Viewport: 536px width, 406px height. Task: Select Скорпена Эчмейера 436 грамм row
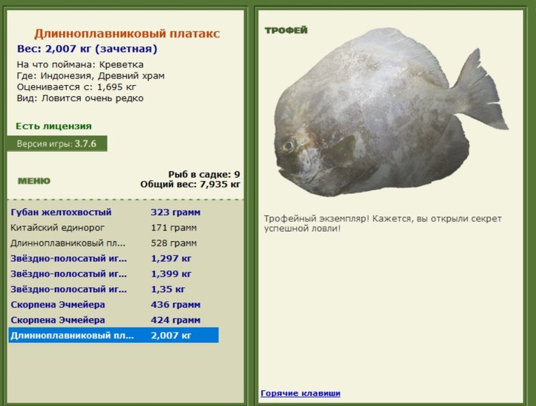pyautogui.click(x=113, y=304)
